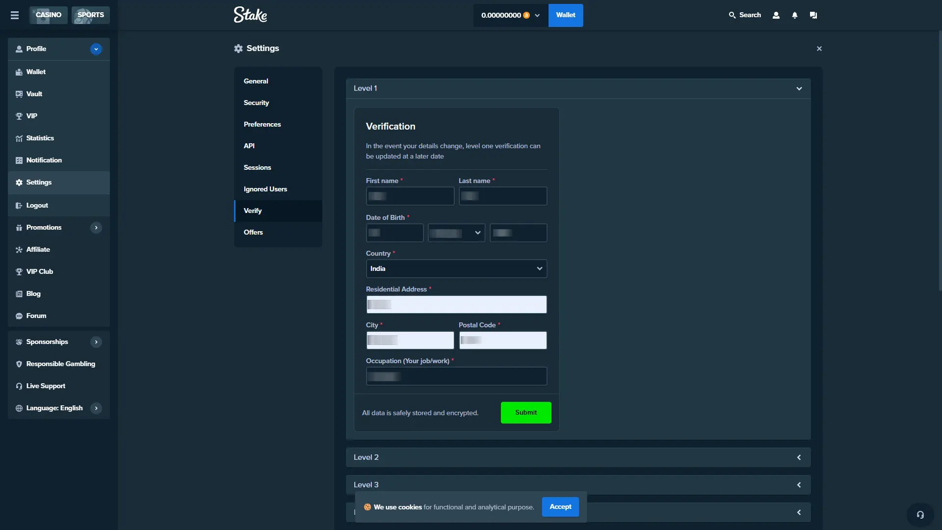942x530 pixels.
Task: Click the First name input field
Action: 410,195
